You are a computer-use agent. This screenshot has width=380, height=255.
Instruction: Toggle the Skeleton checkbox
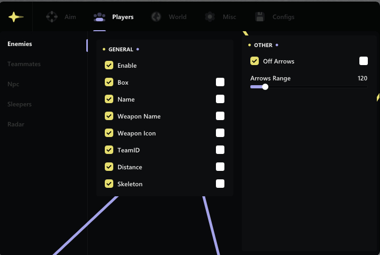(x=109, y=184)
